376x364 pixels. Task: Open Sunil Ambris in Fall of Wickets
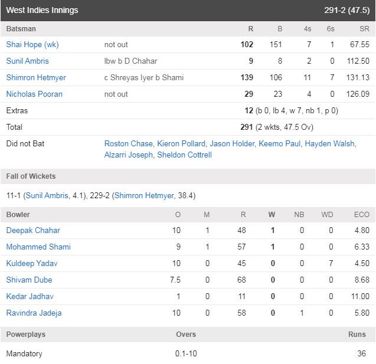tap(47, 195)
